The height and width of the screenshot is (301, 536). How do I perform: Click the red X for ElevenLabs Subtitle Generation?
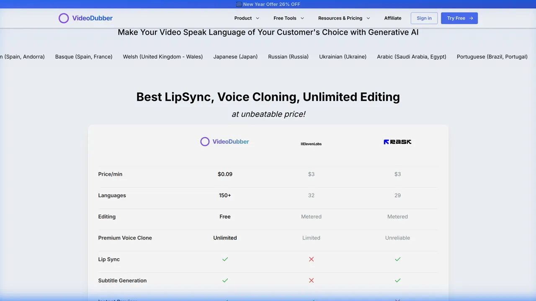pos(311,281)
